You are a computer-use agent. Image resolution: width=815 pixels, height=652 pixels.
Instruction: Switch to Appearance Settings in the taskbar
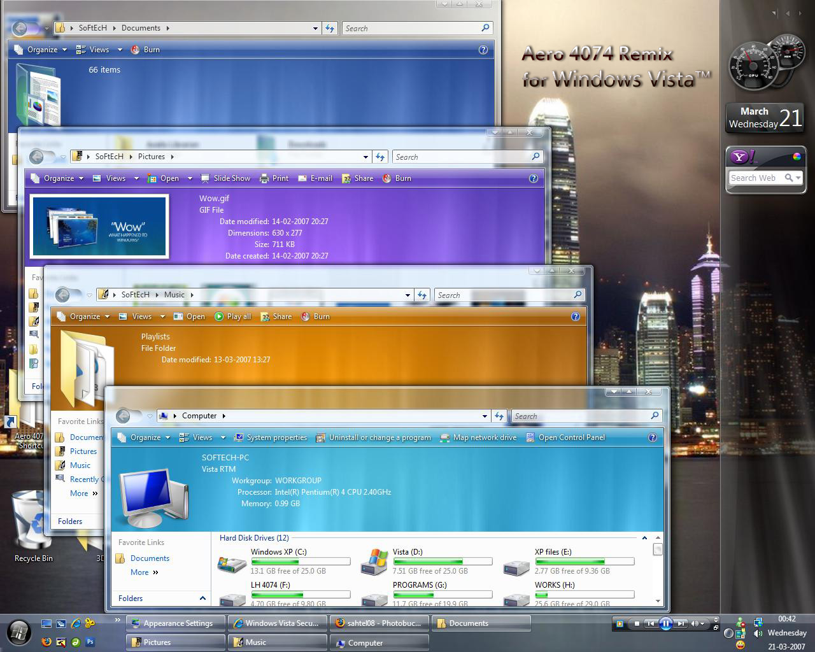click(x=176, y=623)
